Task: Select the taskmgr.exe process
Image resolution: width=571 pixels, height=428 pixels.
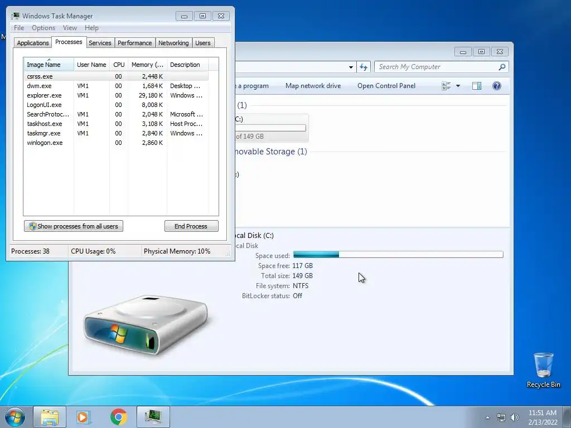Action: tap(116, 133)
